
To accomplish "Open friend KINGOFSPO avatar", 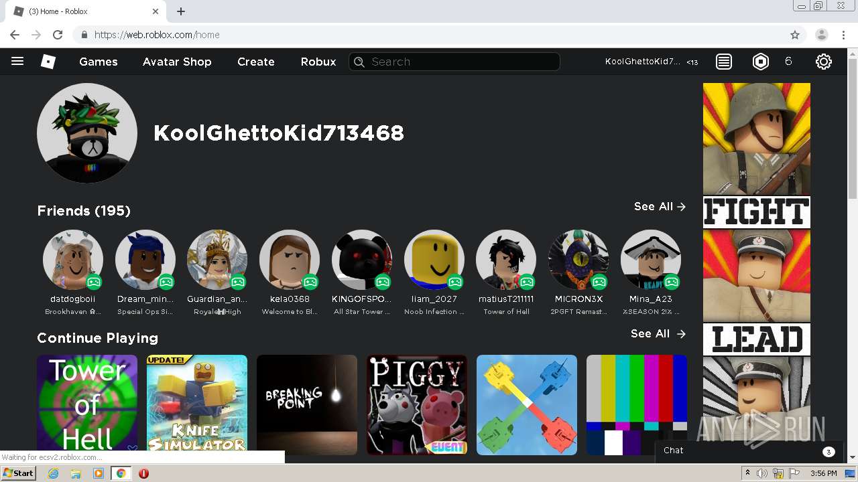I will 362,260.
